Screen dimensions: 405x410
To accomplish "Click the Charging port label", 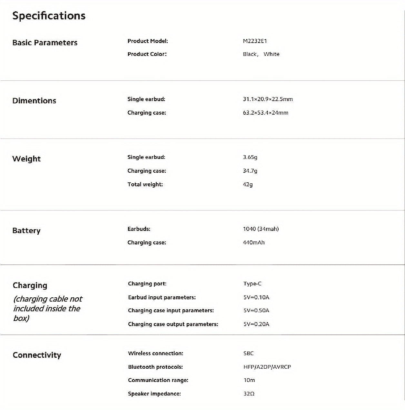I will coord(147,284).
